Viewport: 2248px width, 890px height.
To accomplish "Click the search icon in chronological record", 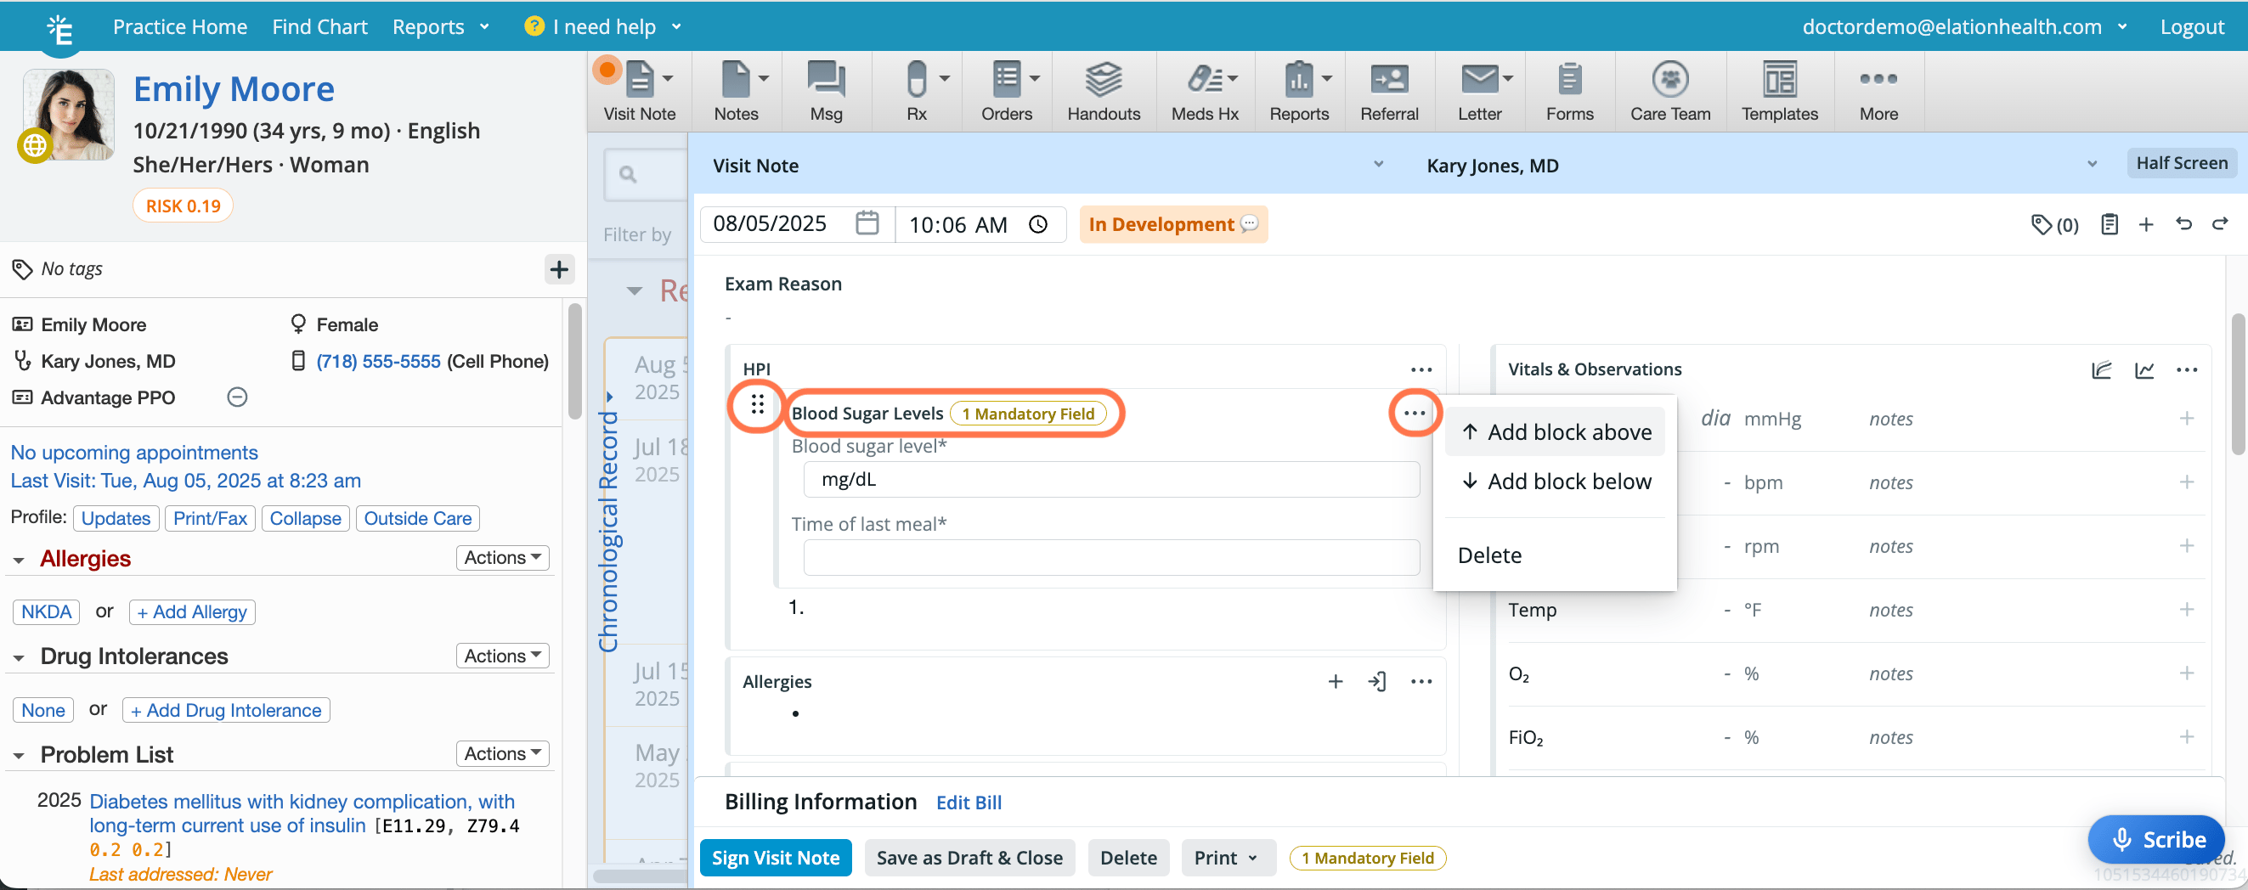I will coord(628,174).
